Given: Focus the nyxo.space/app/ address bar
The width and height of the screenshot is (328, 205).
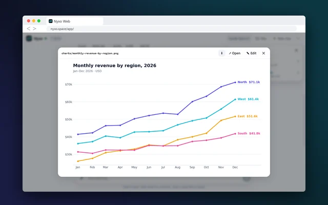Looking at the screenshot, I should pyautogui.click(x=172, y=29).
